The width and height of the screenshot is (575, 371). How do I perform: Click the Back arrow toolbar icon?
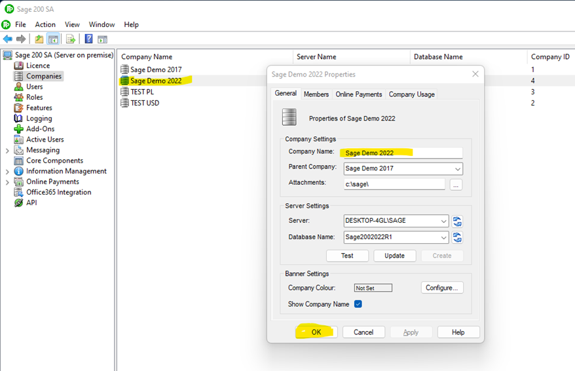7,39
